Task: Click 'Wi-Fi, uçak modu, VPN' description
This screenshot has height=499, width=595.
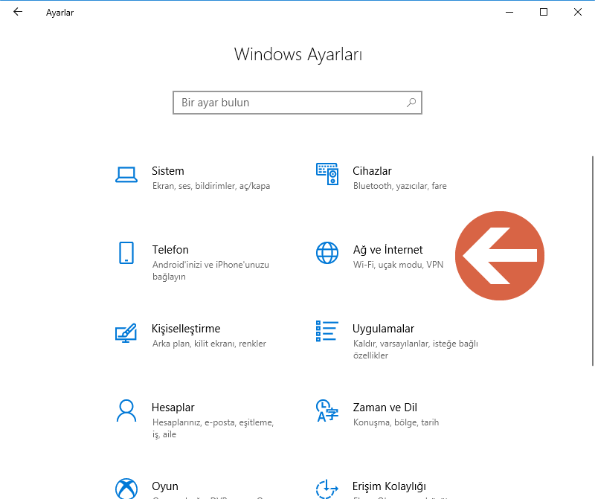Action: tap(398, 265)
